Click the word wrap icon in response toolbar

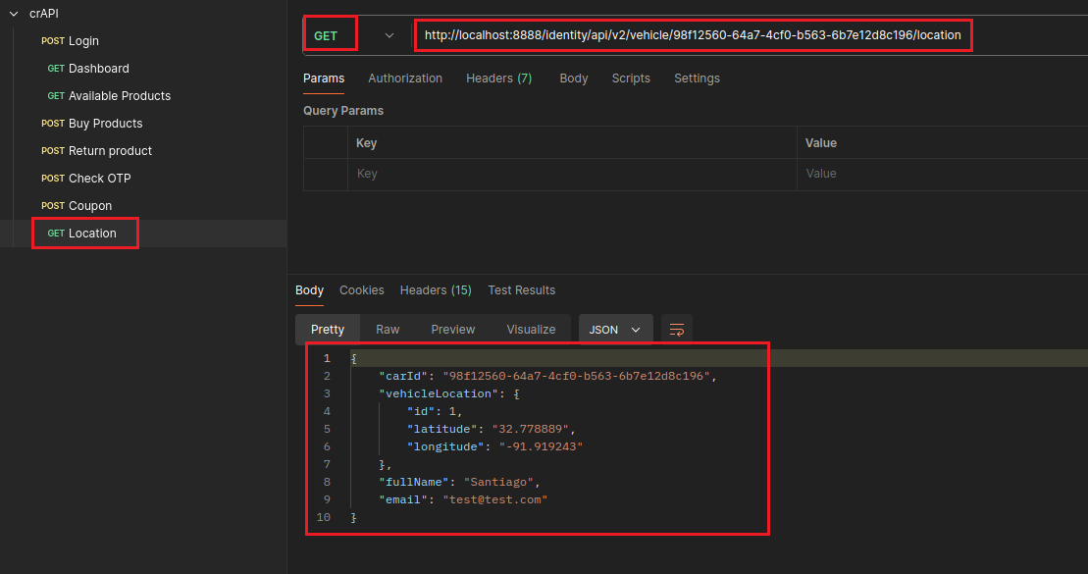click(676, 330)
